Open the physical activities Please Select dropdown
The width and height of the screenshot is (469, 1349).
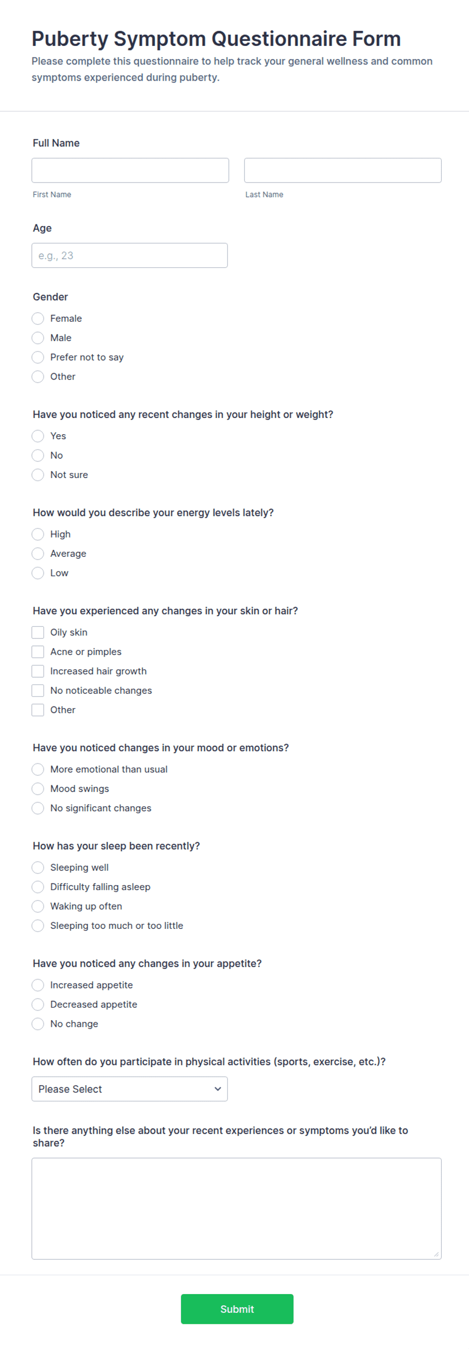tap(130, 1089)
